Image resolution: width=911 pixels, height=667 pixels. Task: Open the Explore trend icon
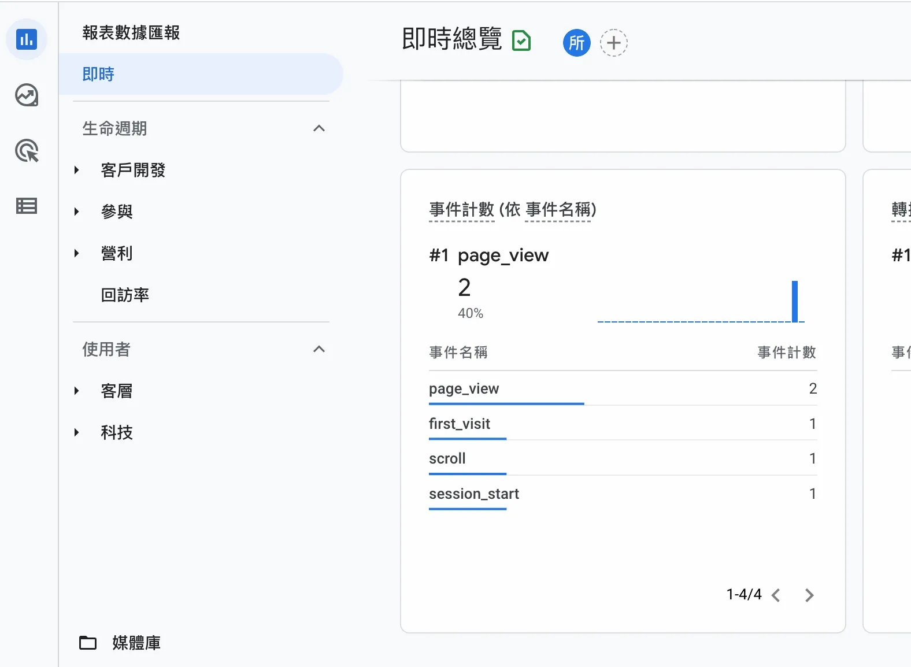click(x=27, y=95)
